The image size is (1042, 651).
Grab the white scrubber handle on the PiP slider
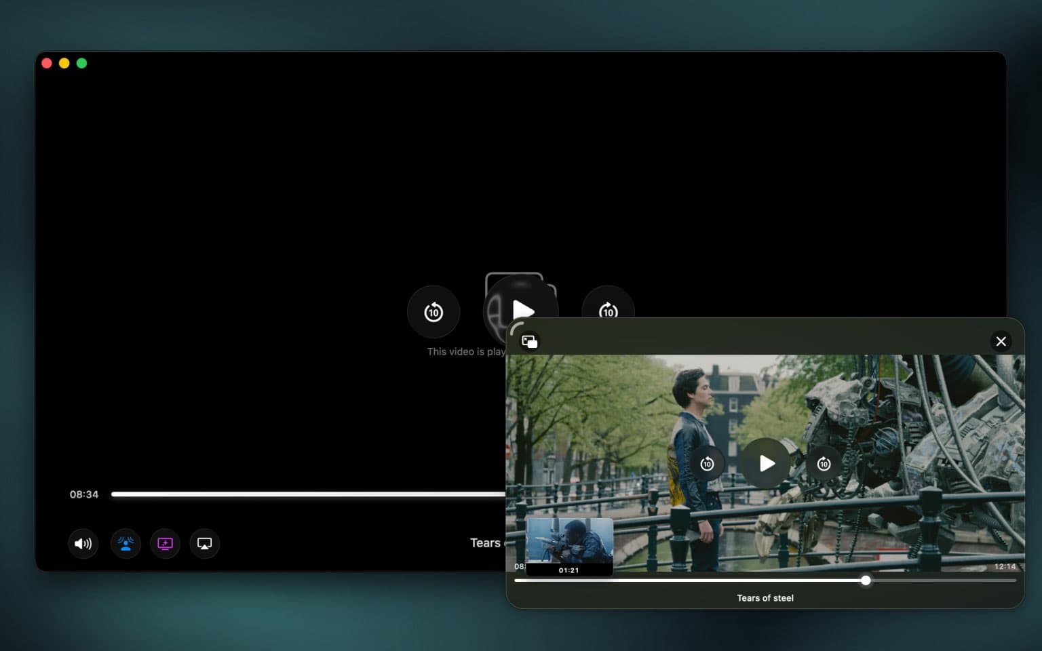click(866, 580)
